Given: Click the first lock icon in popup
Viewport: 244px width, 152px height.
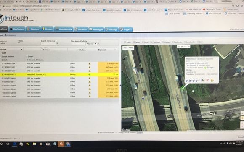Looking at the screenshot, I should [187, 80].
